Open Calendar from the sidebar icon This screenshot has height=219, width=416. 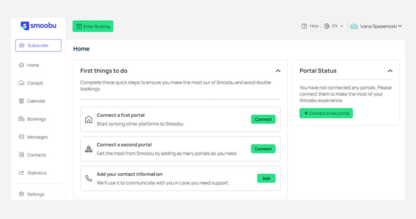pyautogui.click(x=21, y=101)
